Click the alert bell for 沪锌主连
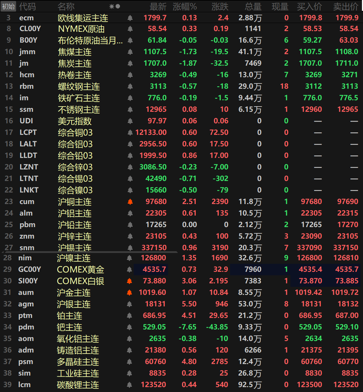 tap(130, 236)
